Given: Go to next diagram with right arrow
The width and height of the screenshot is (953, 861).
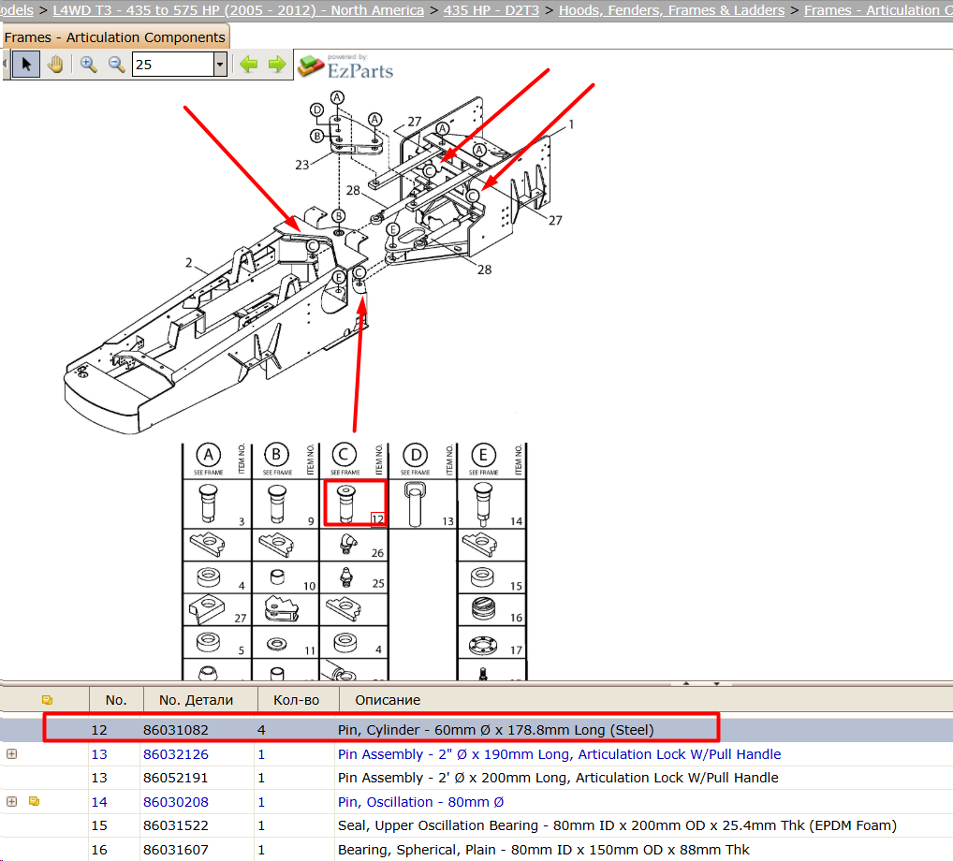Looking at the screenshot, I should click(x=277, y=64).
